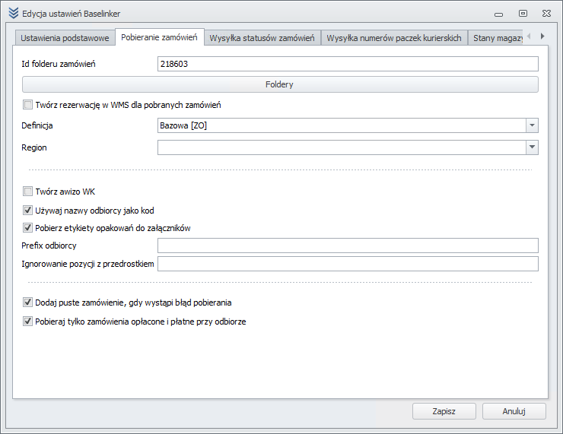Uncheck Pobierz etykiety opakowań do załączników
This screenshot has width=563, height=434.
(x=27, y=228)
